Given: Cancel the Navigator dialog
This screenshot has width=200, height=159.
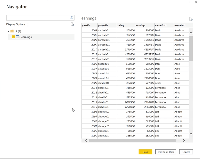Looking at the screenshot, I should point(186,152).
